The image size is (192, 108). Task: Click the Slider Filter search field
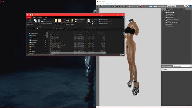[x=182, y=66]
